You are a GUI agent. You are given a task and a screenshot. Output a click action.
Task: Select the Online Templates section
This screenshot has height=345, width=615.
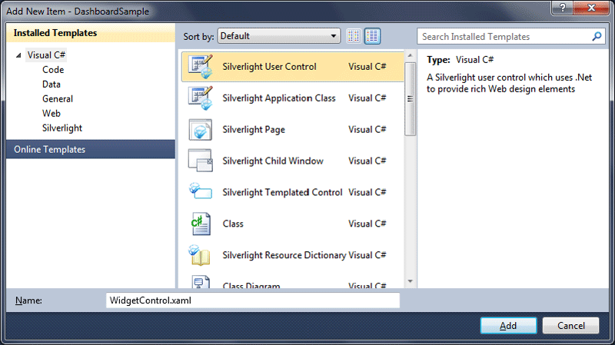point(49,150)
